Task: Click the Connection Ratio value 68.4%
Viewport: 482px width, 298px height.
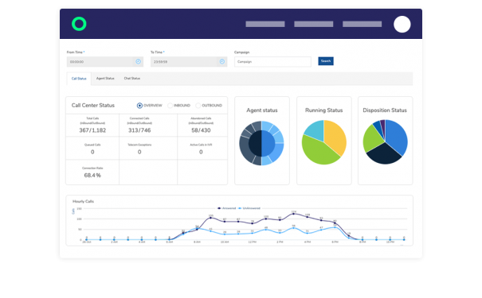Action: [x=92, y=176]
